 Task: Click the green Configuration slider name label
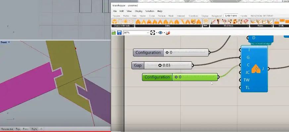coord(157,77)
